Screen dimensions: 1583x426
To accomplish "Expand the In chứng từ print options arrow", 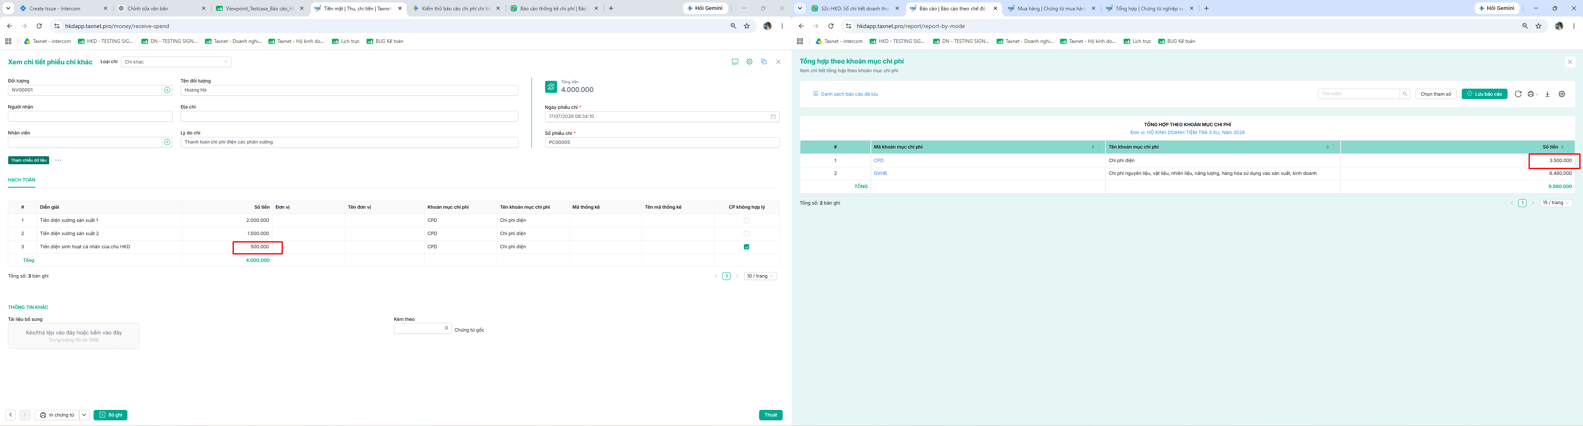I will tap(84, 415).
